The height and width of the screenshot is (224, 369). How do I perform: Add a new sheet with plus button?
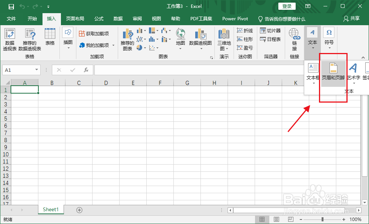click(79, 210)
